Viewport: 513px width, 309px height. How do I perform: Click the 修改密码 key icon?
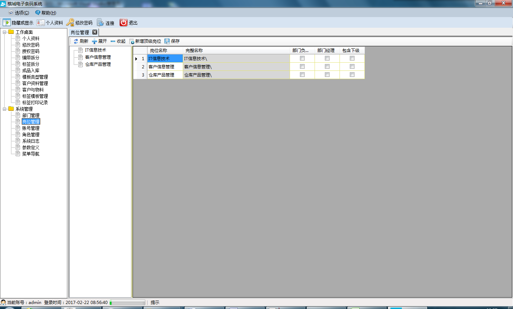[x=70, y=22]
